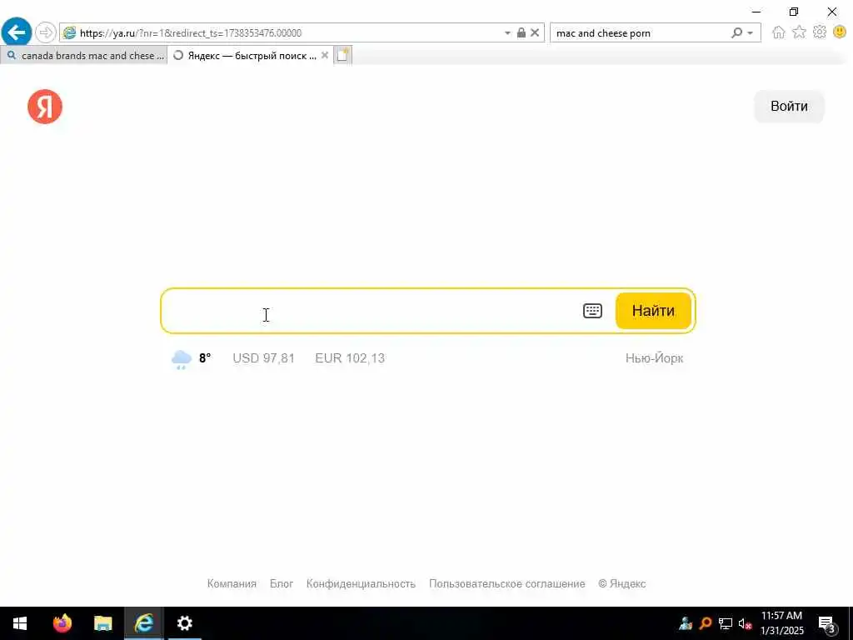Click the USD 97,81 exchange rate
Image resolution: width=853 pixels, height=640 pixels.
pos(264,358)
